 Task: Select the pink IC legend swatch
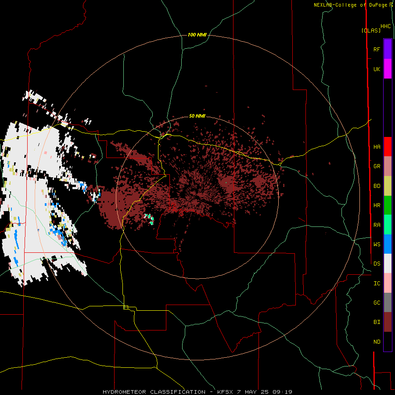(x=388, y=283)
